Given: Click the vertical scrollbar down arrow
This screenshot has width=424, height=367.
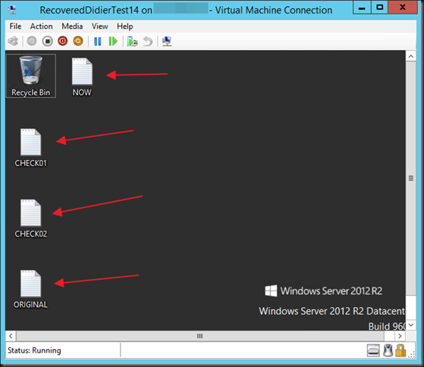Looking at the screenshot, I should 411,325.
